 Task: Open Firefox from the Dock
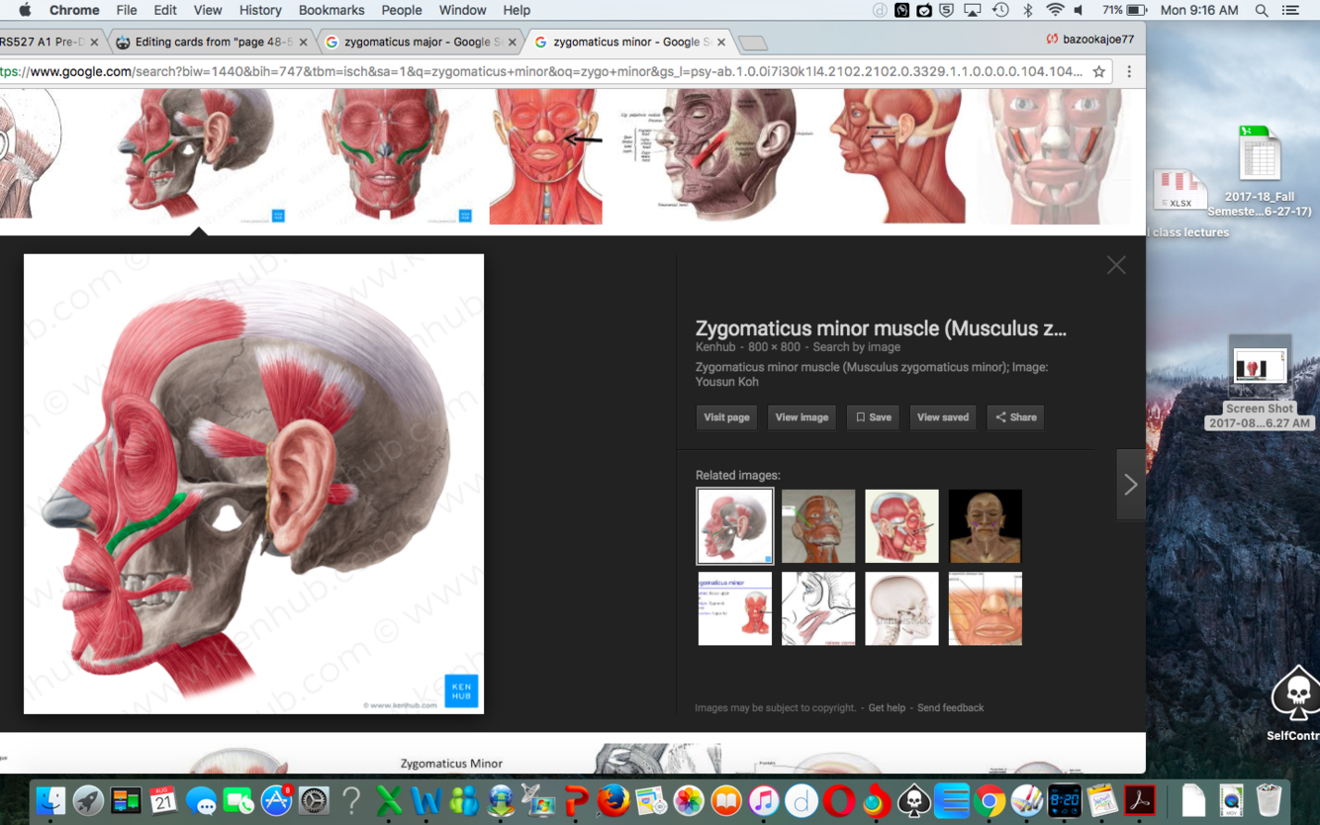[613, 800]
